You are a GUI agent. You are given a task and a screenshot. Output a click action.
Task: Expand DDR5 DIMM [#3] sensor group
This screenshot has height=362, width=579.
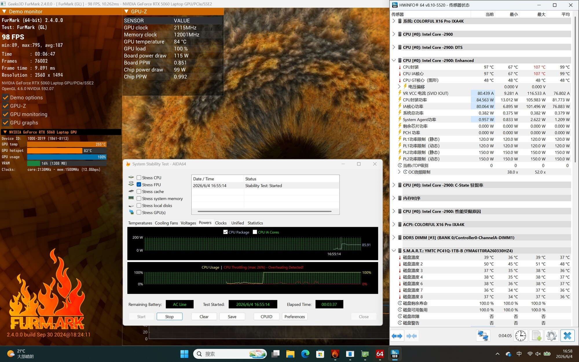tap(394, 237)
